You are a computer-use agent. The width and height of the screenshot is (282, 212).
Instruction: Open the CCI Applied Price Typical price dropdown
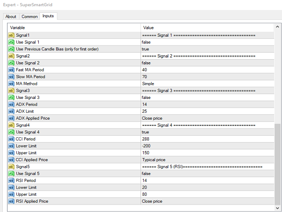click(208, 160)
